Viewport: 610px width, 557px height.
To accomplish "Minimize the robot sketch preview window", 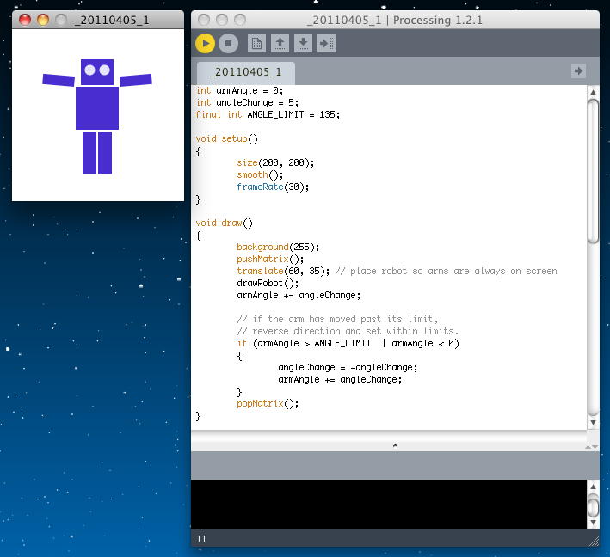I will pos(42,19).
